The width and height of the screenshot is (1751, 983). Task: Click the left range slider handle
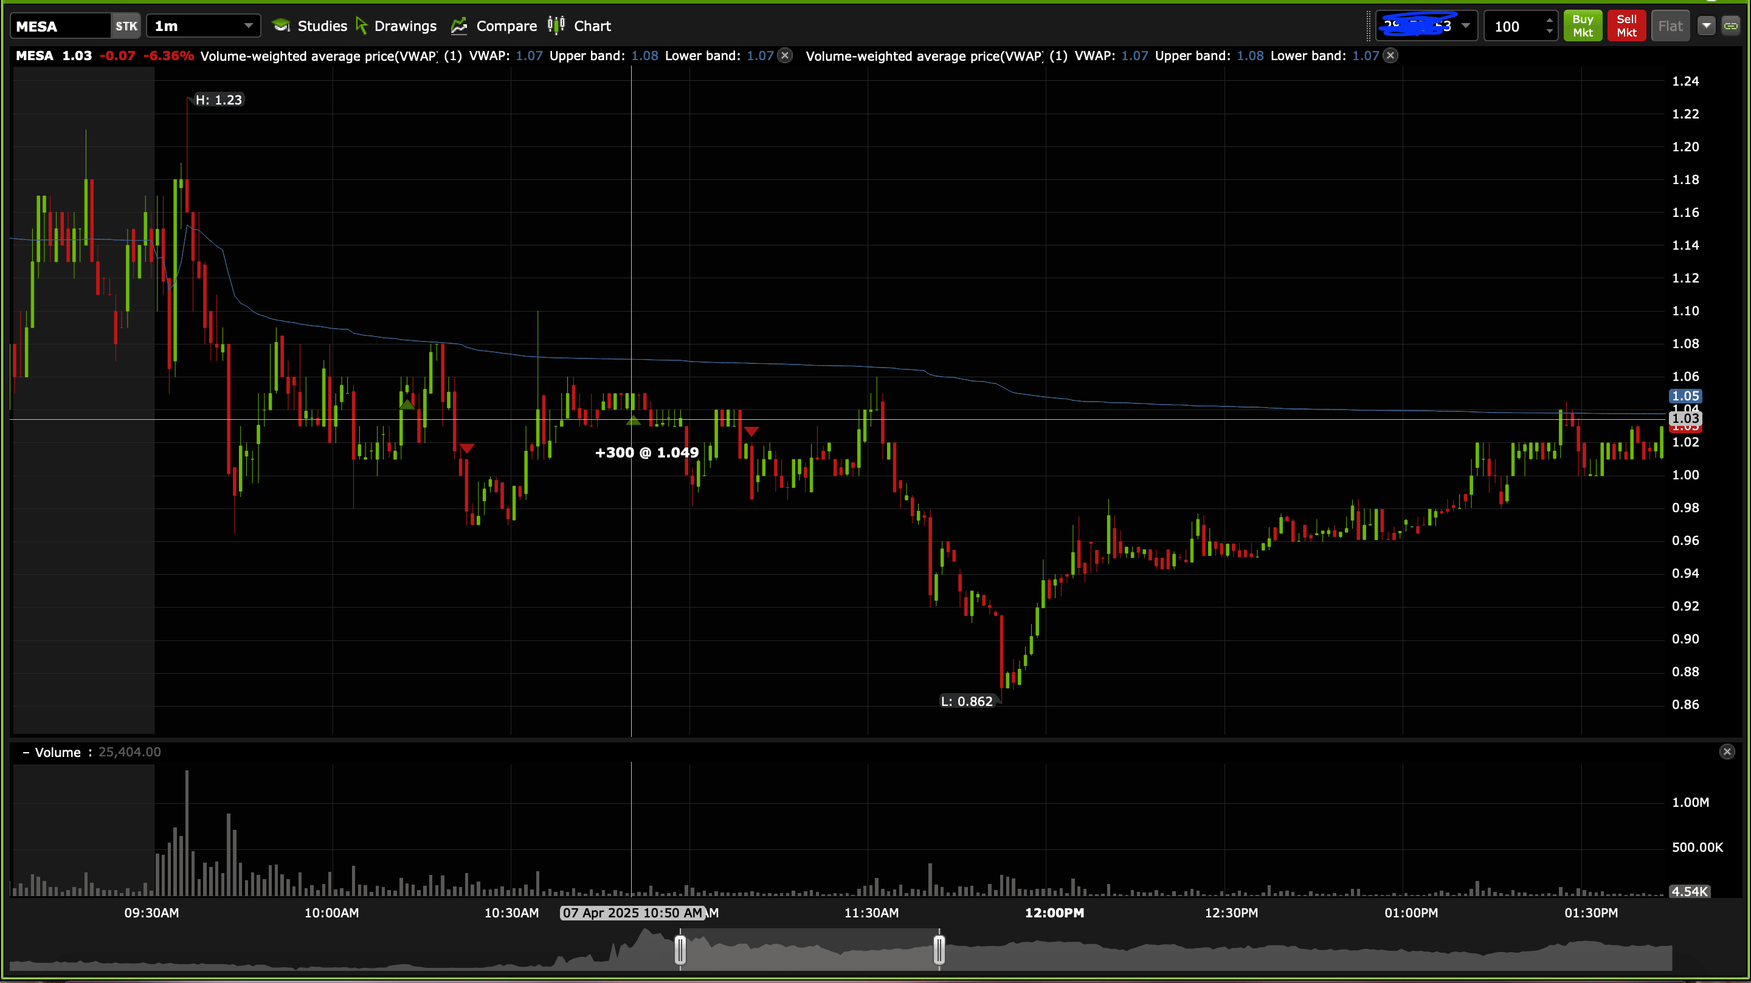(x=680, y=949)
